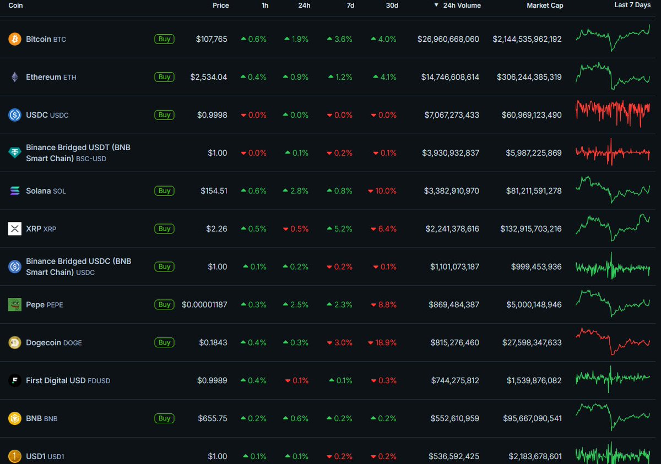Click the Ethereum coin logo
The image size is (661, 464).
15,77
